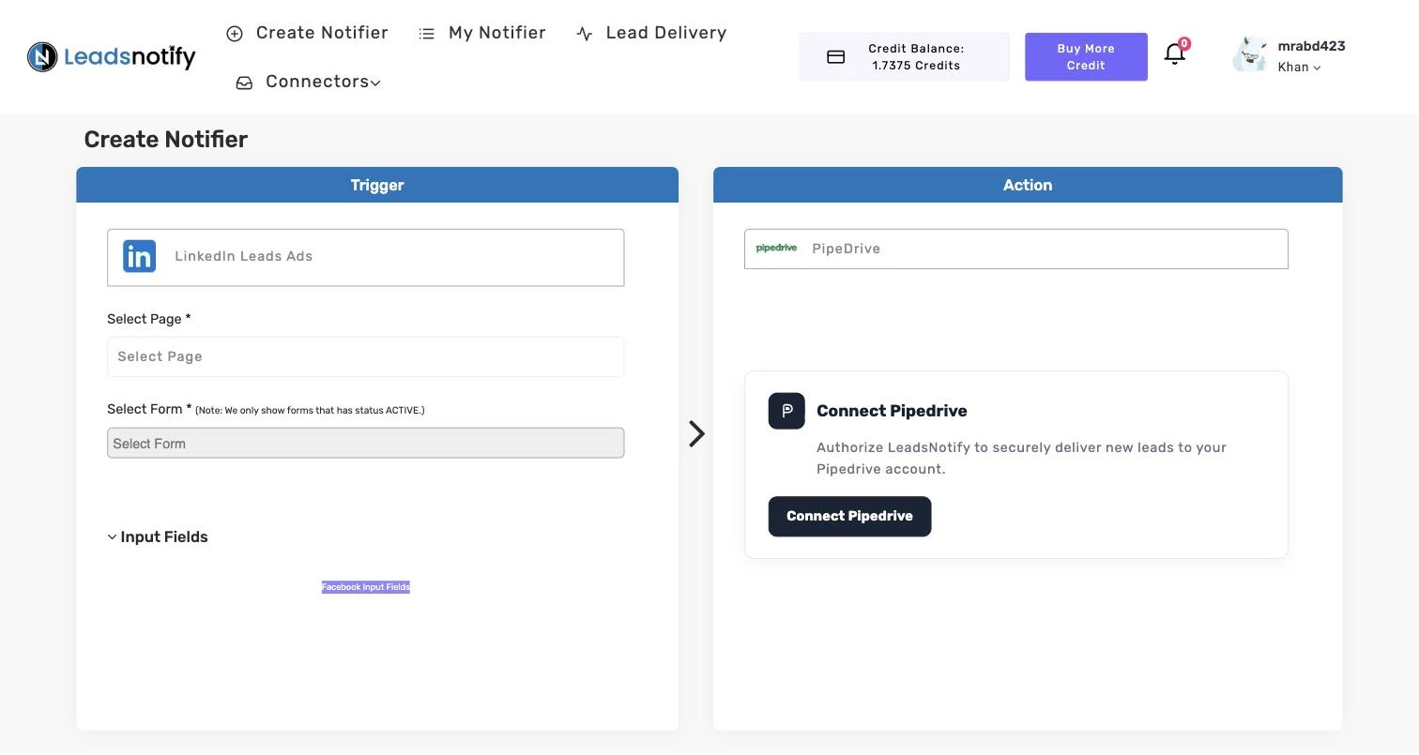Go to My Notifier
The width and height of the screenshot is (1419, 755).
[x=497, y=33]
